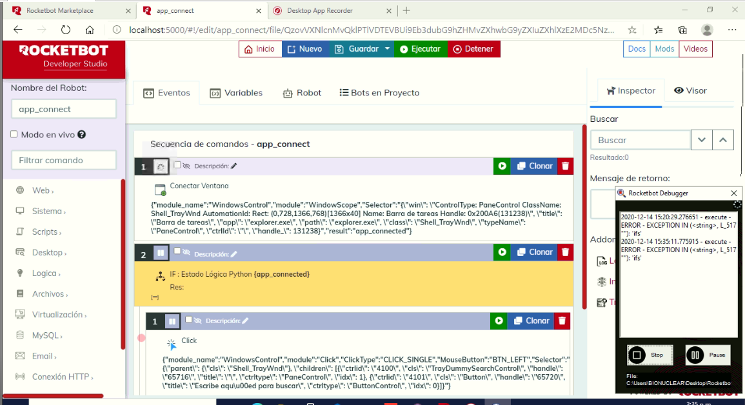Open the Guardar dropdown arrow
This screenshot has width=745, height=405.
(387, 49)
